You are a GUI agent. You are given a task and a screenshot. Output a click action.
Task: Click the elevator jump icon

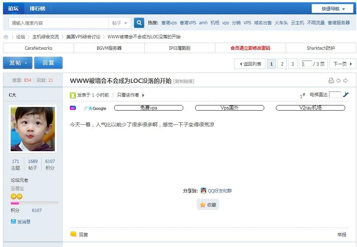pos(346,95)
